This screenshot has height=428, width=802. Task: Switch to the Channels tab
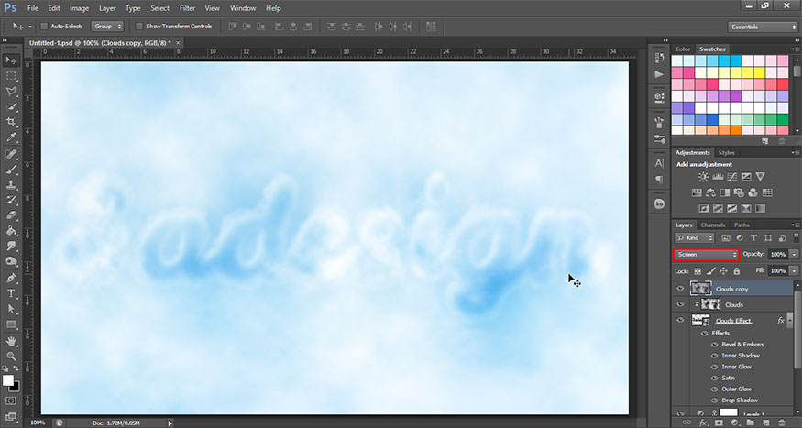(713, 225)
